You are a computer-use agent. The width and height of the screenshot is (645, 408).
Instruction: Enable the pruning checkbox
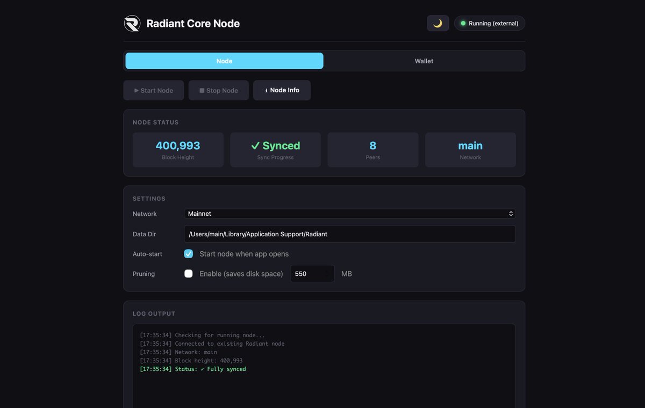[189, 274]
